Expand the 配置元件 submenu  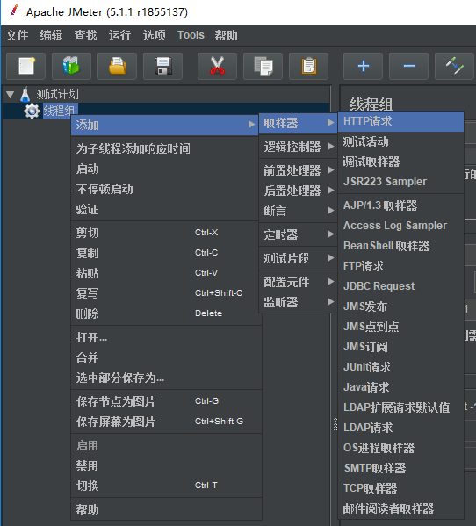(x=298, y=282)
